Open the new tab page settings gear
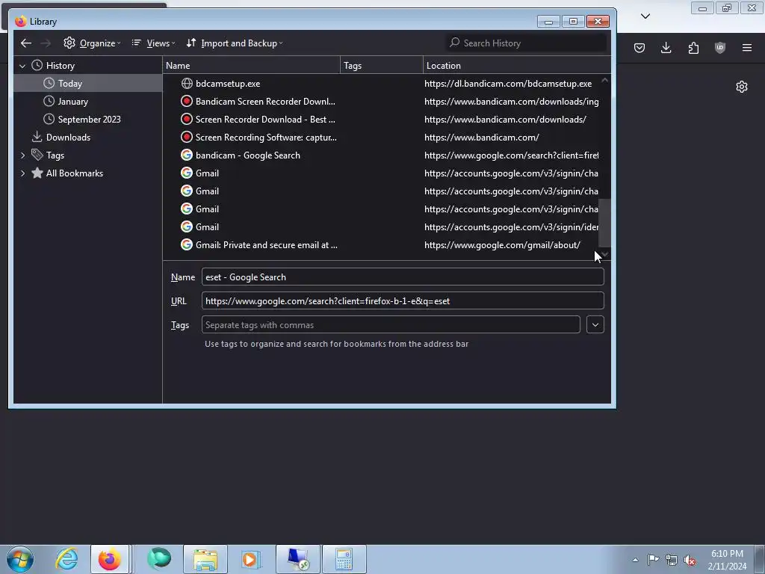The height and width of the screenshot is (574, 765). [x=742, y=87]
